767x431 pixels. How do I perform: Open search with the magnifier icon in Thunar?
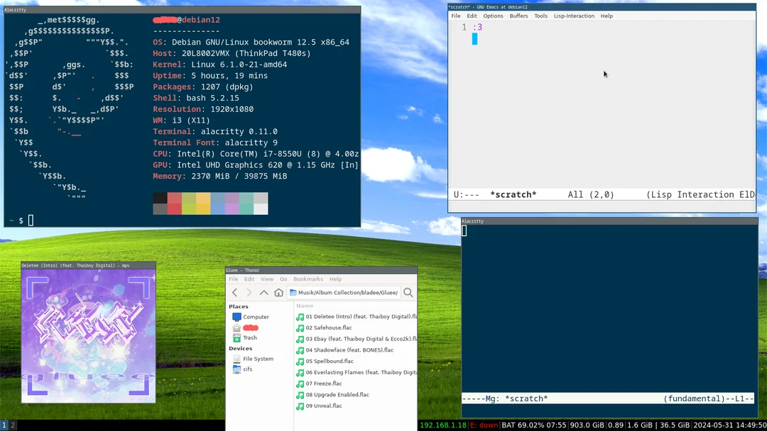pyautogui.click(x=407, y=292)
